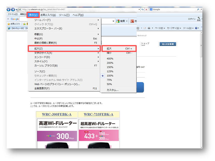Image resolution: width=215 pixels, height=161 pixels.
Task: Open the ツール(O) command bar menu
Action: pos(188,28)
